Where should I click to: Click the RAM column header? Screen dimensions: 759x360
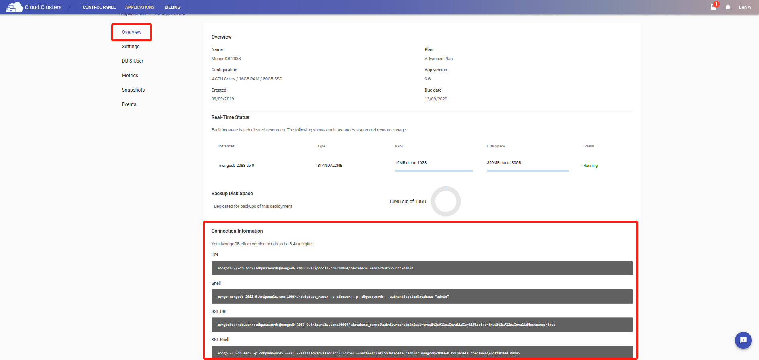[x=399, y=146]
